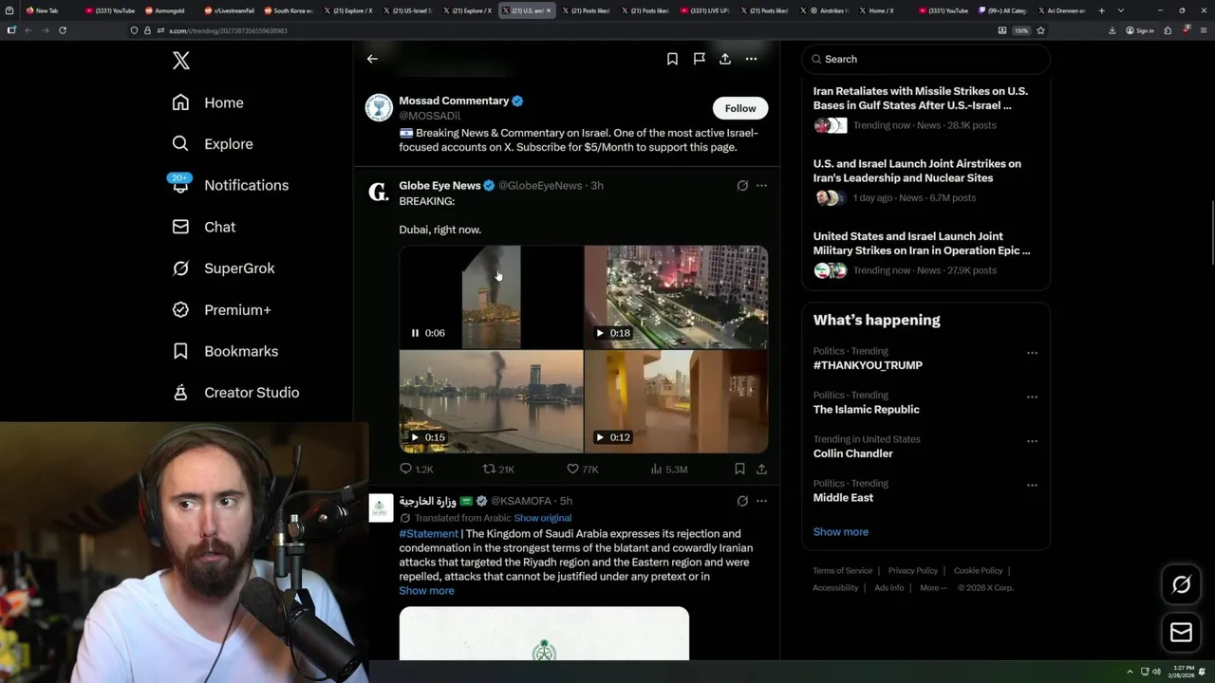View analytics of Globe Eye News post
1215x683 pixels.
click(669, 469)
